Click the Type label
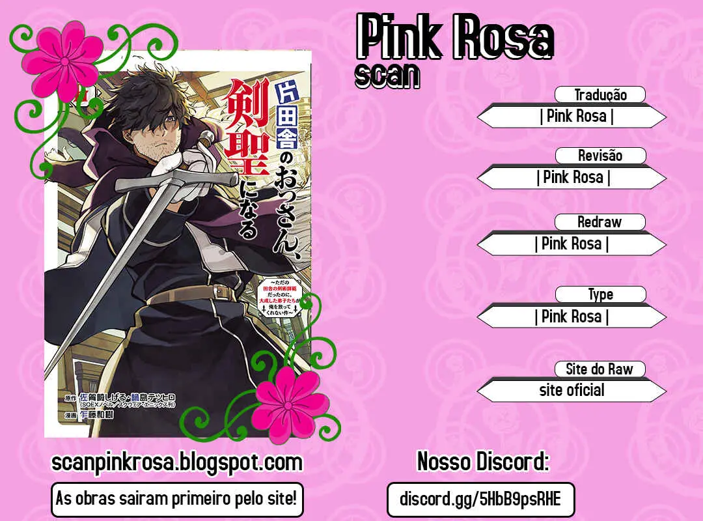Viewport: 703px width, 521px height. pyautogui.click(x=600, y=294)
